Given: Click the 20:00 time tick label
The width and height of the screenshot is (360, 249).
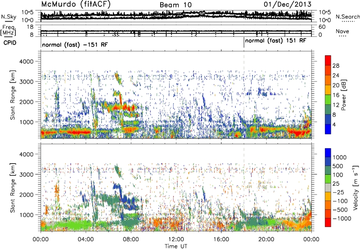Looking at the screenshot, I should pos(266,240).
